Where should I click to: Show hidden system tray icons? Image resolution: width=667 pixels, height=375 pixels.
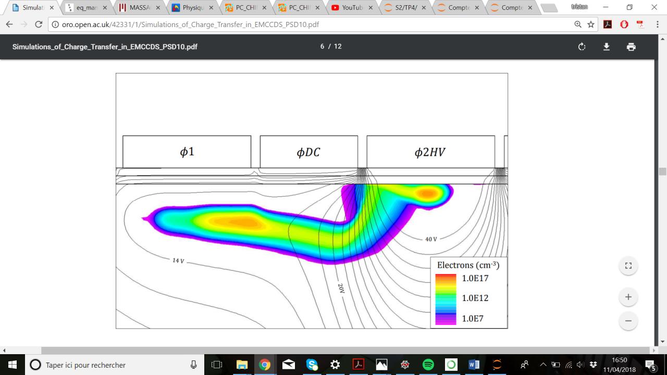pyautogui.click(x=543, y=365)
